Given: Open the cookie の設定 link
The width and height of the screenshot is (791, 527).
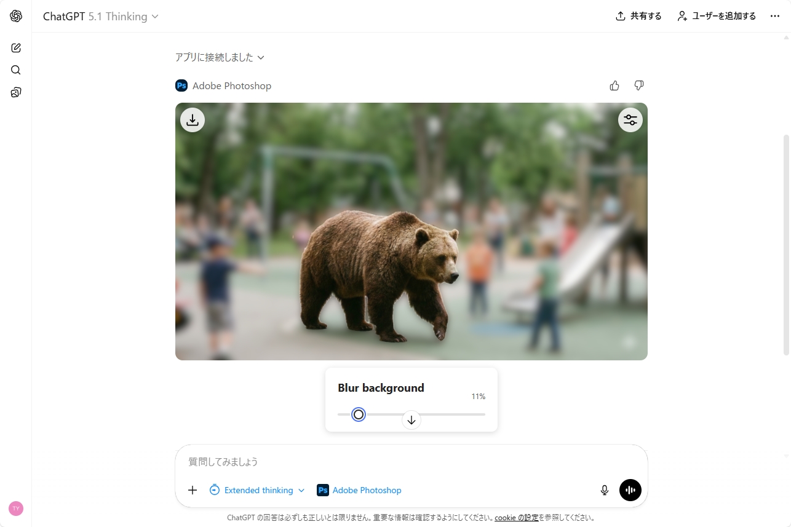Looking at the screenshot, I should pos(517,518).
